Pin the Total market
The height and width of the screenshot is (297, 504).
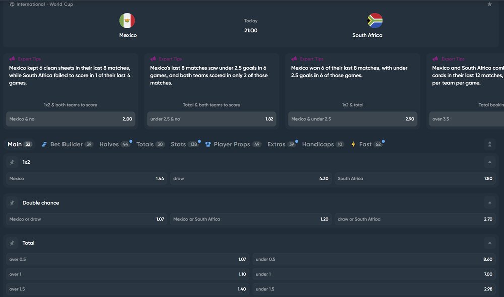(x=12, y=243)
